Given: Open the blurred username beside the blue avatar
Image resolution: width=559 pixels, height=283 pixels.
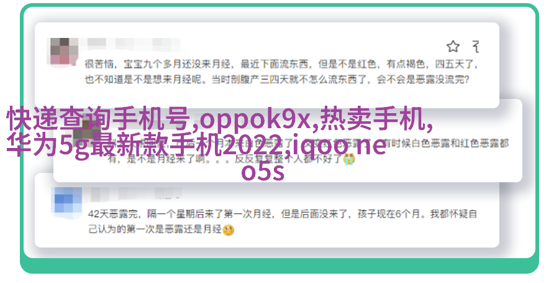Looking at the screenshot, I should (135, 194).
